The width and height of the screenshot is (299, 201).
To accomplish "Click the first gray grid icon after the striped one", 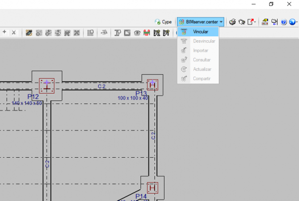I will tap(39, 33).
